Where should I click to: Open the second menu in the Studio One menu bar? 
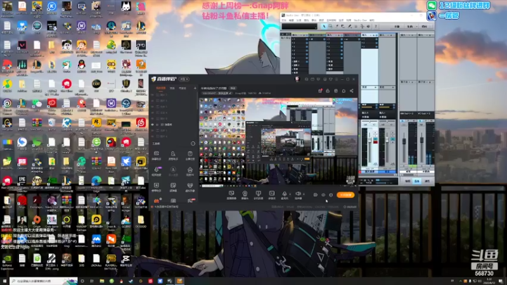pos(292,20)
